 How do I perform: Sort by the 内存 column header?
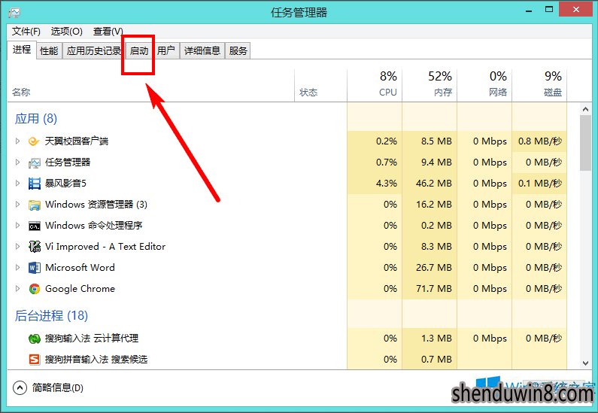pos(430,86)
